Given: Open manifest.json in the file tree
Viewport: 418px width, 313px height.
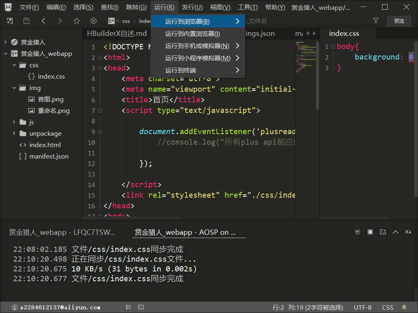Looking at the screenshot, I should tap(49, 156).
